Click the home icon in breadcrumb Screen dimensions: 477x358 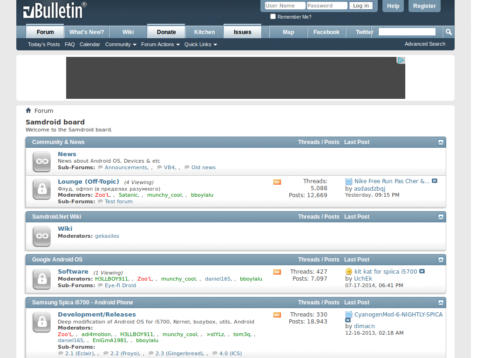[x=28, y=110]
